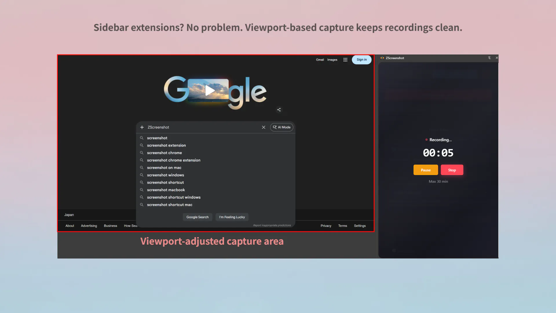Click Report inappropriate predictions link
Image resolution: width=556 pixels, height=313 pixels.
click(272, 225)
